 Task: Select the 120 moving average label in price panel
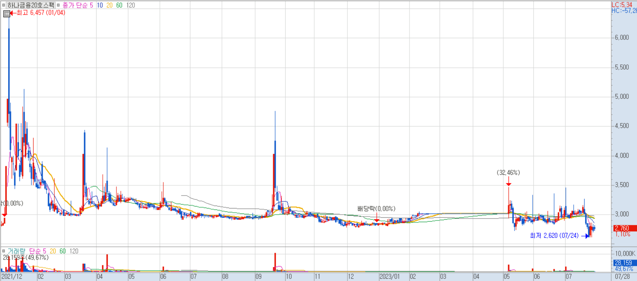point(131,5)
